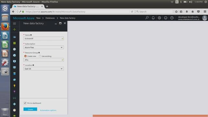Open System Settings wrench in dock
This screenshot has width=208, height=117.
[5, 63]
